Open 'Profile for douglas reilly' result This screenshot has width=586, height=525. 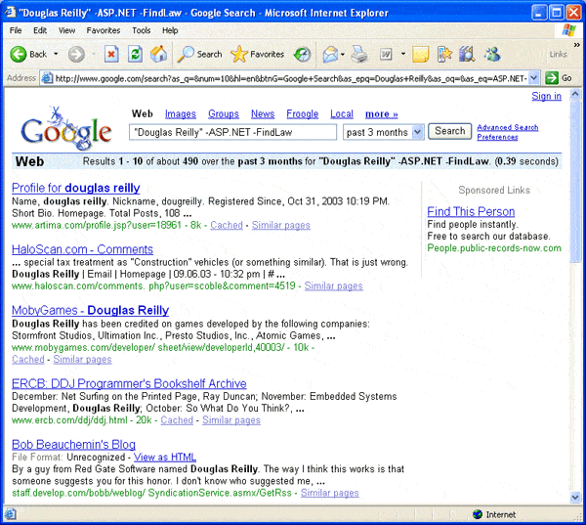[x=76, y=188]
